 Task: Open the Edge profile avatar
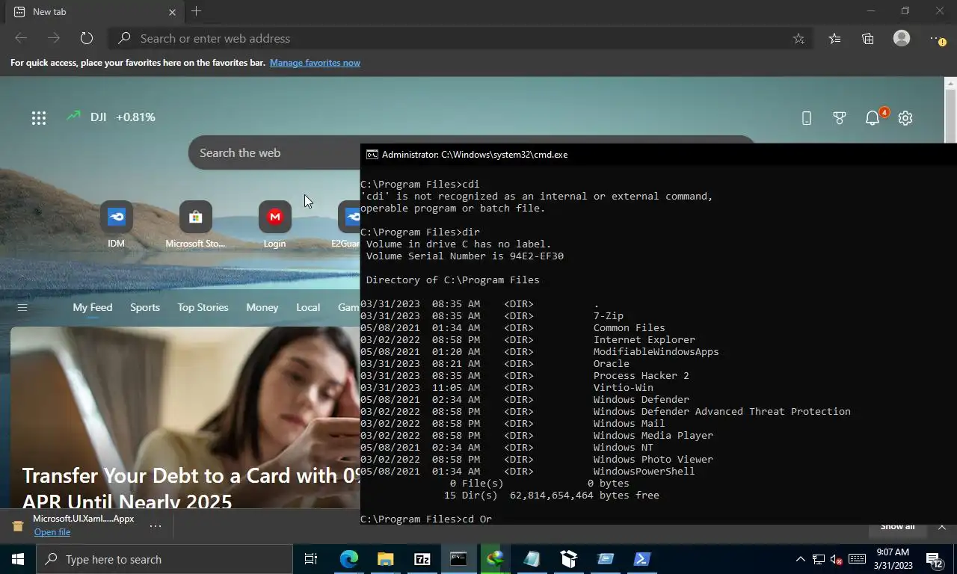pyautogui.click(x=902, y=38)
